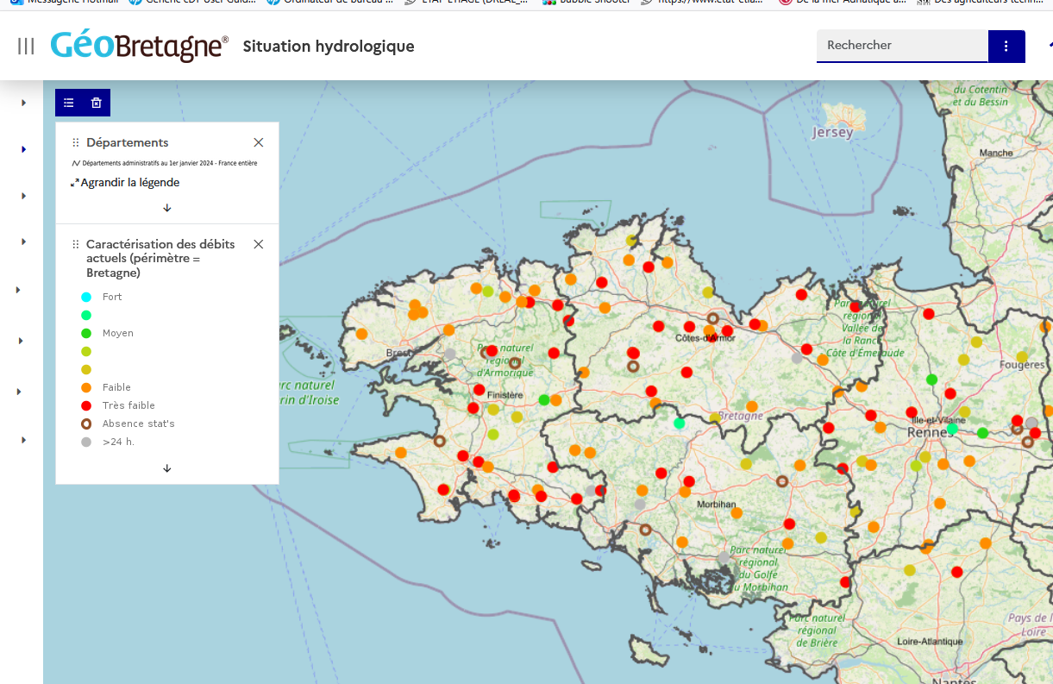This screenshot has width=1053, height=684.
Task: Click the Loire-Atlantique department label
Action: (x=930, y=642)
